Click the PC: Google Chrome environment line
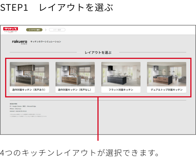 [23, 106]
